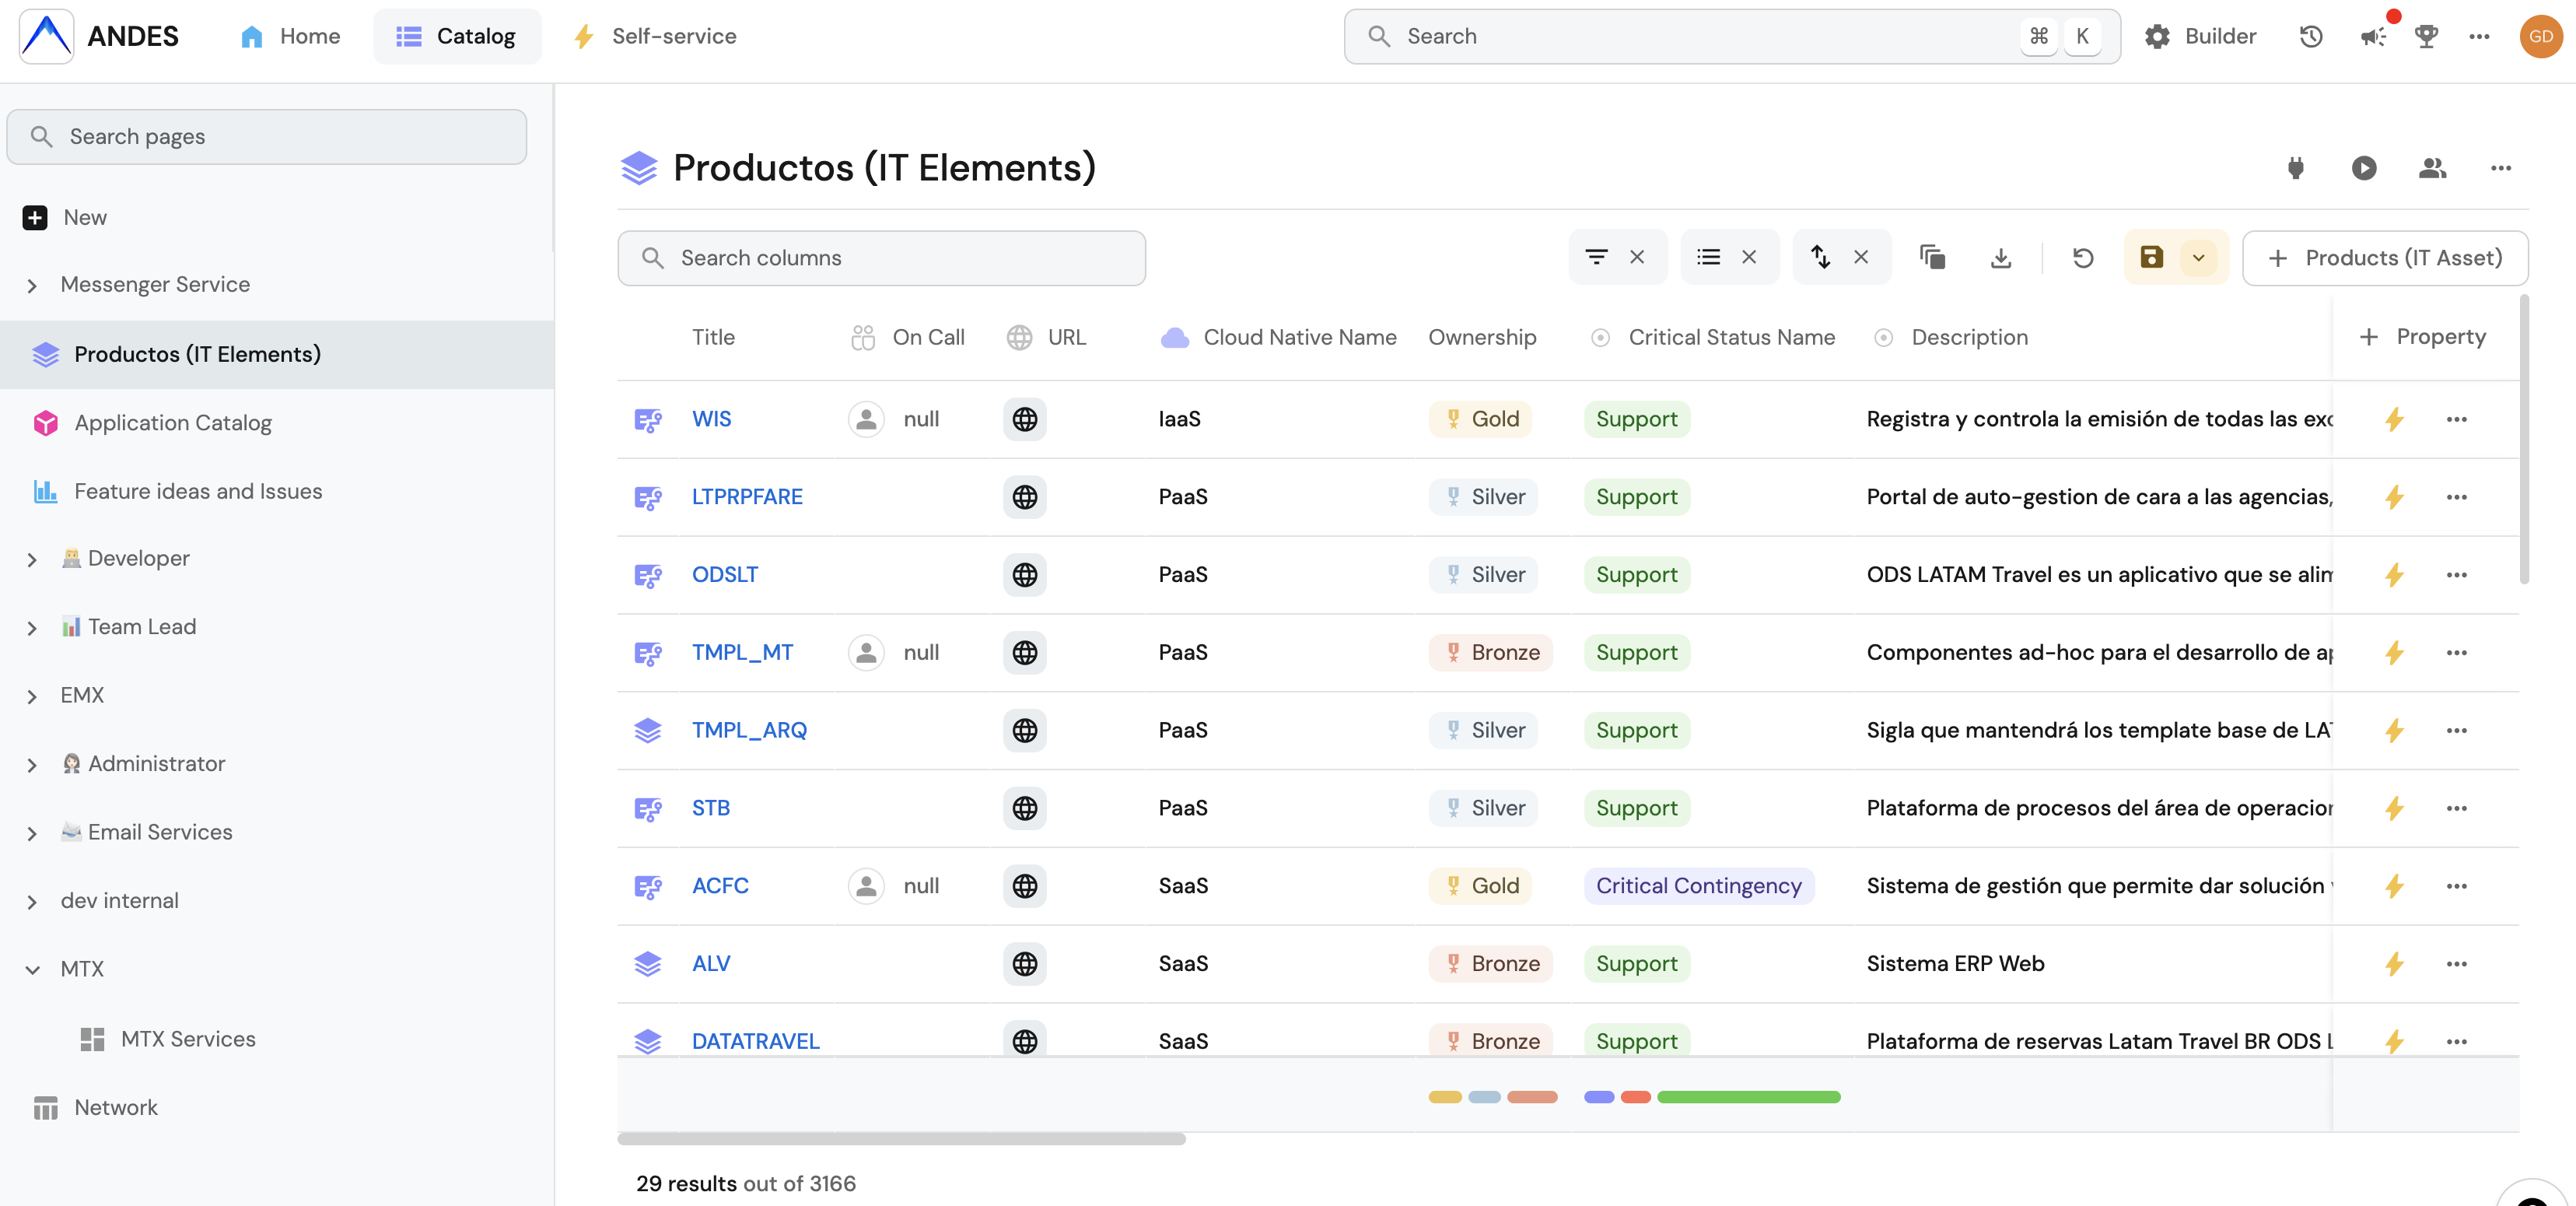Focus the global Search field
Viewport: 2576px width, 1206px height.
(x=1731, y=37)
